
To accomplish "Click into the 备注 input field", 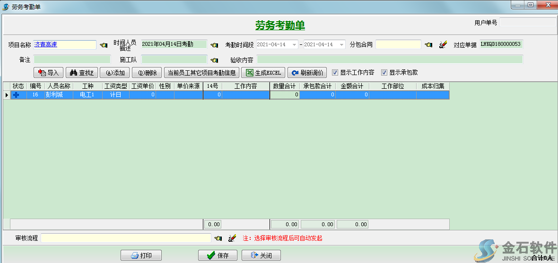I will click(x=72, y=59).
